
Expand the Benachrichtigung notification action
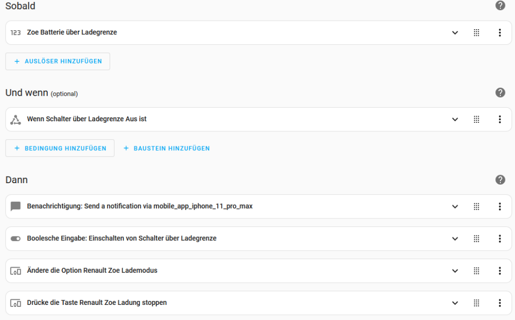(455, 206)
